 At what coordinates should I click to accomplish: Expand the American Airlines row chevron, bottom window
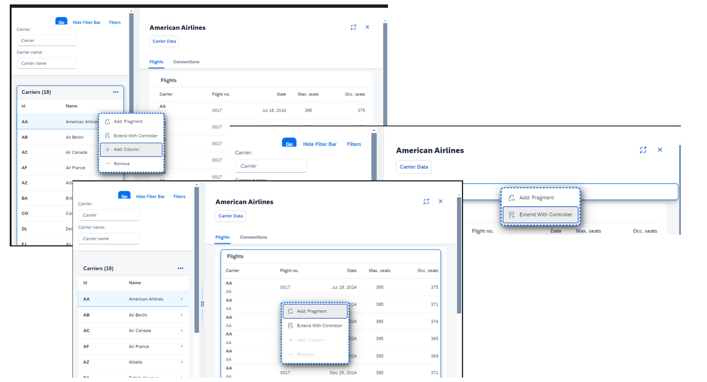click(x=182, y=299)
